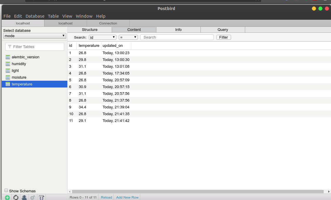
Task: Open the View menu
Action: (67, 16)
